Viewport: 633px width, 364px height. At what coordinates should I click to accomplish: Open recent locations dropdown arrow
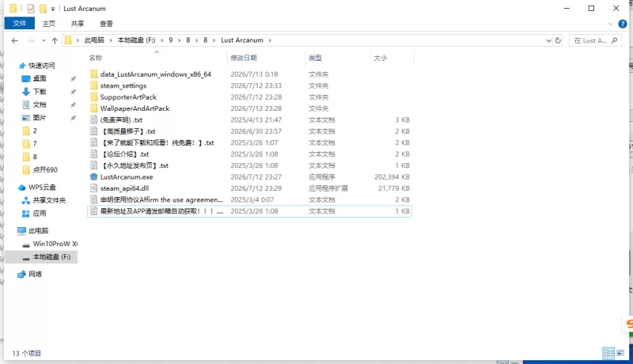pos(44,40)
